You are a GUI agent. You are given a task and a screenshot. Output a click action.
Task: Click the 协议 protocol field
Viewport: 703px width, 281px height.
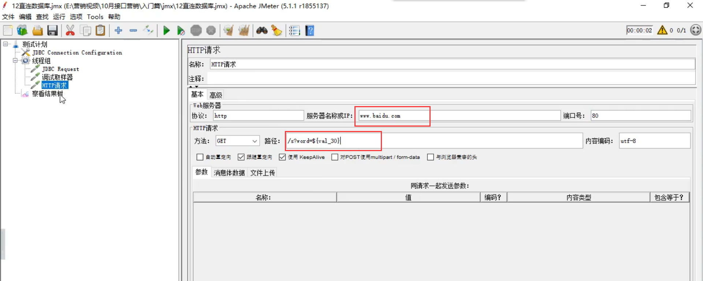[x=258, y=116]
